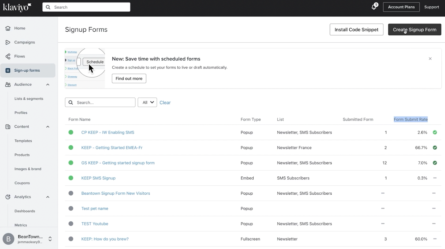Click Account Plans button
445x249 pixels.
coord(401,7)
